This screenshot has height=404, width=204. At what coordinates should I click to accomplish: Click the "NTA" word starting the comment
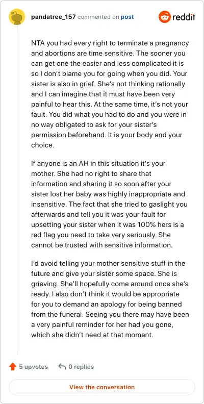(38, 43)
